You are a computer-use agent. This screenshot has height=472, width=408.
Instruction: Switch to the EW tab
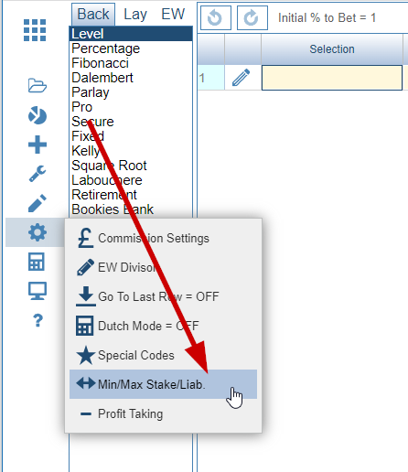point(173,14)
